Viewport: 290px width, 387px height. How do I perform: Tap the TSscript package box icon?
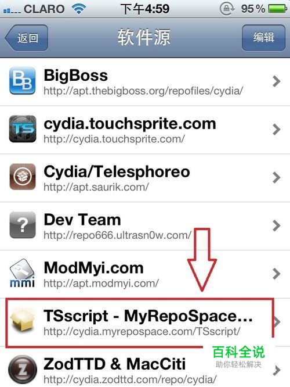pos(23,320)
